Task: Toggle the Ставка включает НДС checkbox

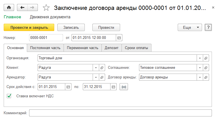Action: click(9, 96)
